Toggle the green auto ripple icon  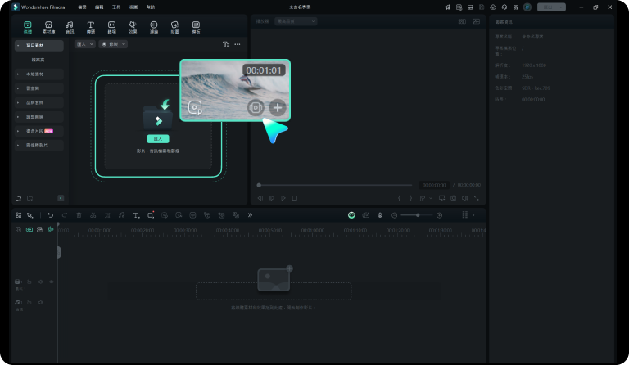click(x=51, y=230)
